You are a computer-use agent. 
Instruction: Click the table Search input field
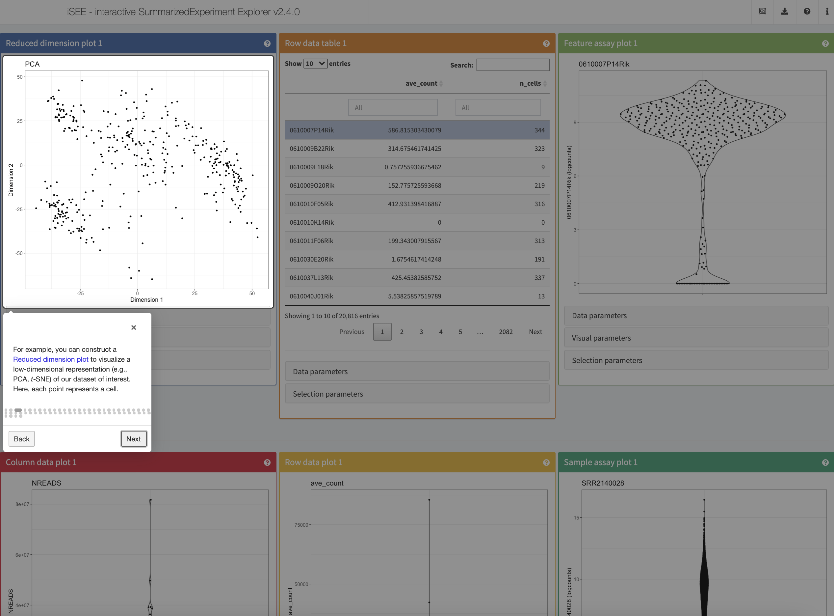point(512,65)
